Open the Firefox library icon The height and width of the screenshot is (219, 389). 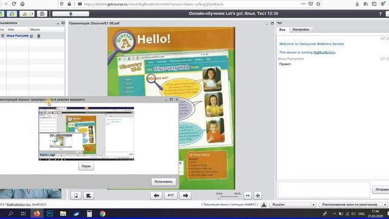pos(366,4)
